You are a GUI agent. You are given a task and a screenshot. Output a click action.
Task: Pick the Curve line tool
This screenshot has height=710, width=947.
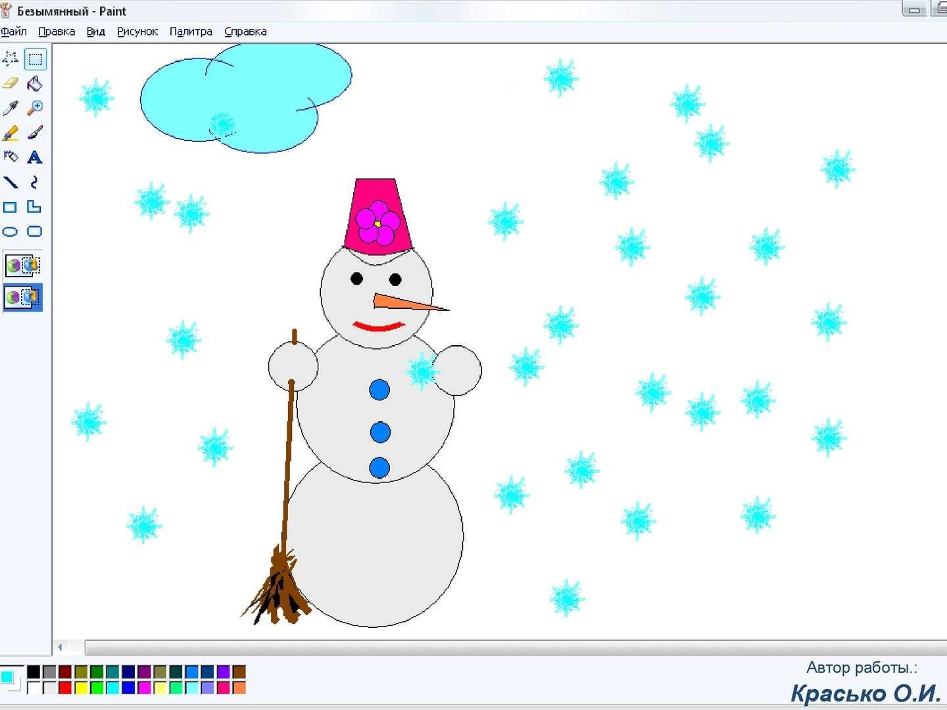35,182
